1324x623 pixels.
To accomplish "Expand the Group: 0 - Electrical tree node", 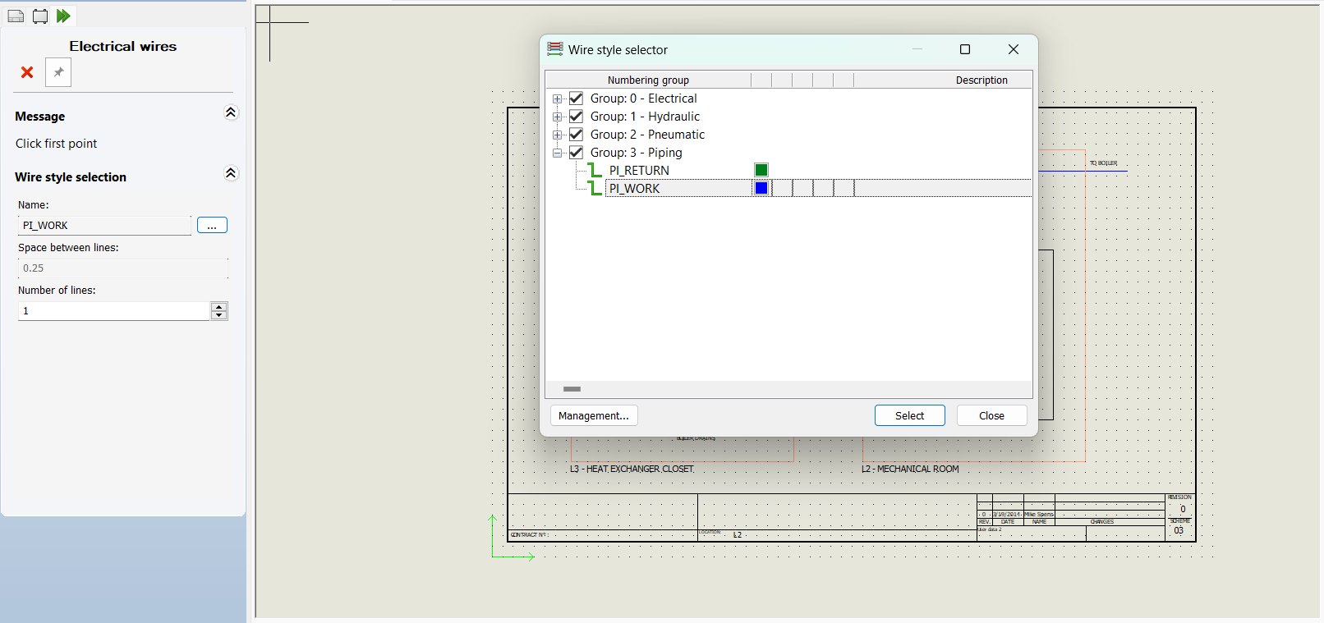I will coord(558,98).
